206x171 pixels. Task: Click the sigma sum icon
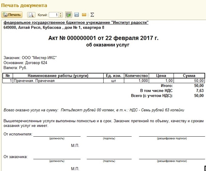coord(92,15)
